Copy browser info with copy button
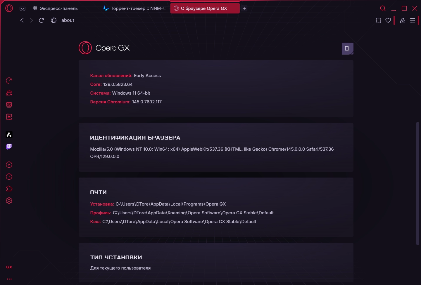421x285 pixels. tap(348, 48)
